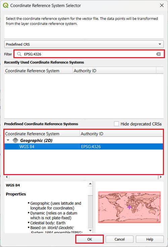This screenshot has height=247, width=168.
Task: Click the purple crosshair on world map preview
Action: pos(129,207)
